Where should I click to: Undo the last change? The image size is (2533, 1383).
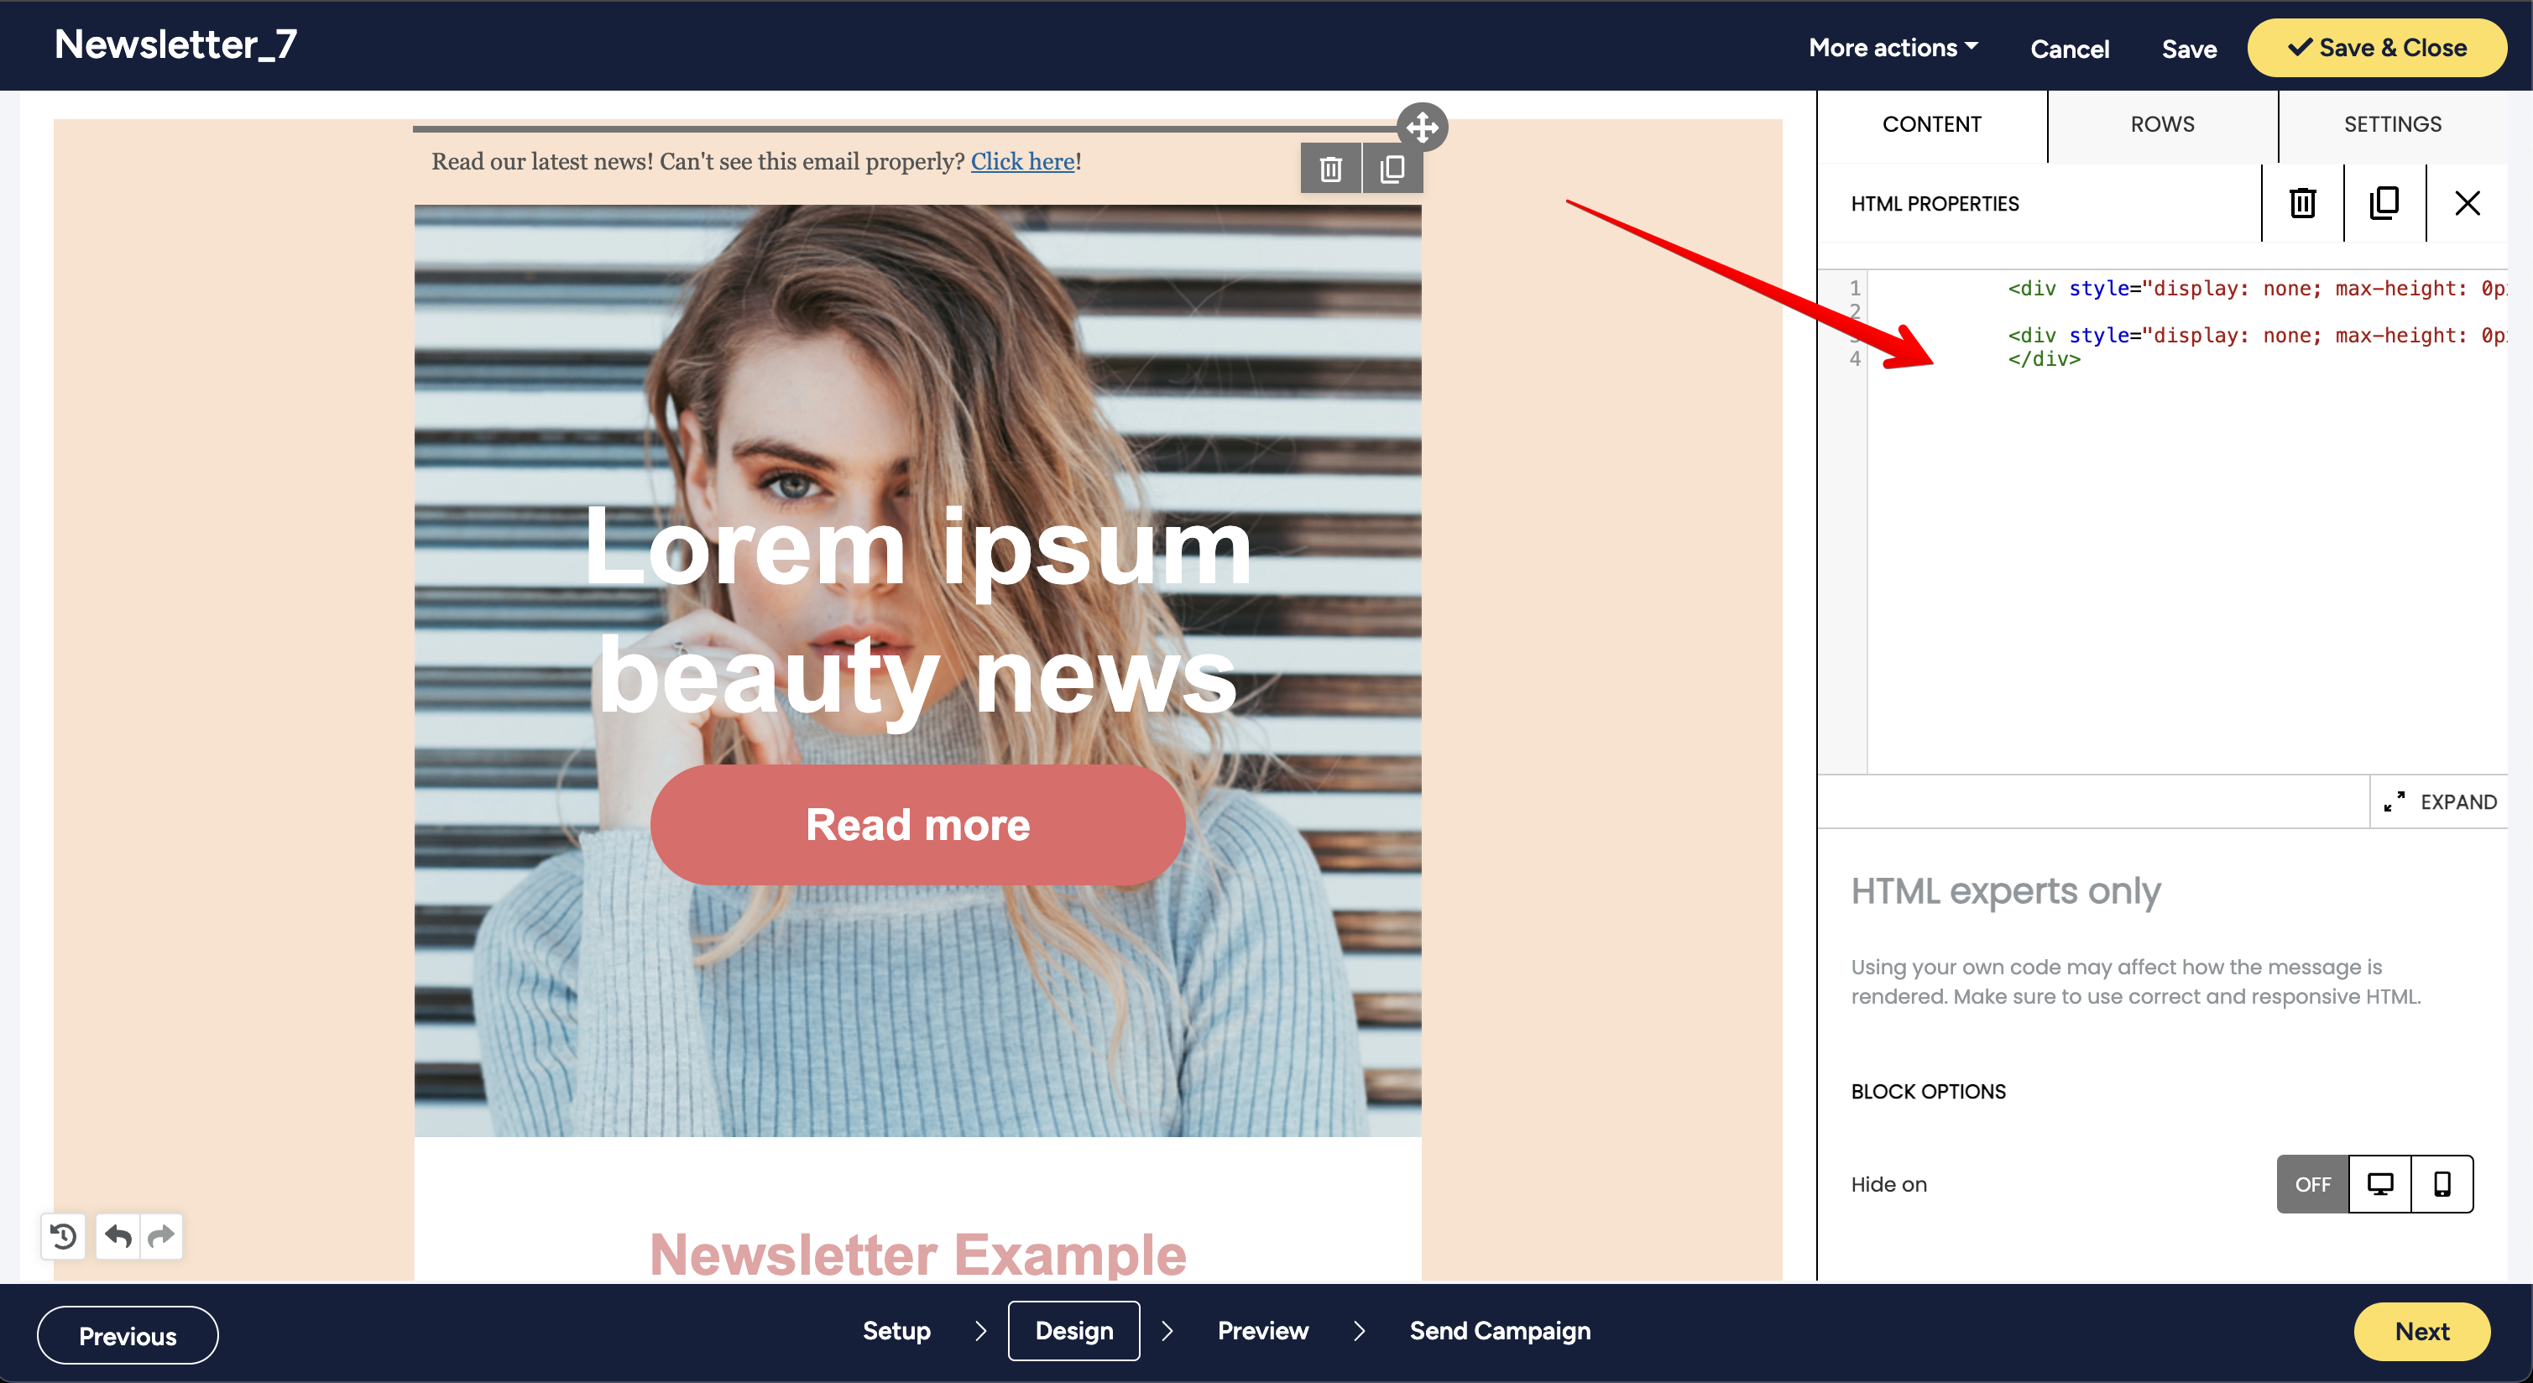pyautogui.click(x=118, y=1235)
